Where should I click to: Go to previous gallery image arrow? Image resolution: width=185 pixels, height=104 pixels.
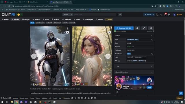[x=34, y=56]
